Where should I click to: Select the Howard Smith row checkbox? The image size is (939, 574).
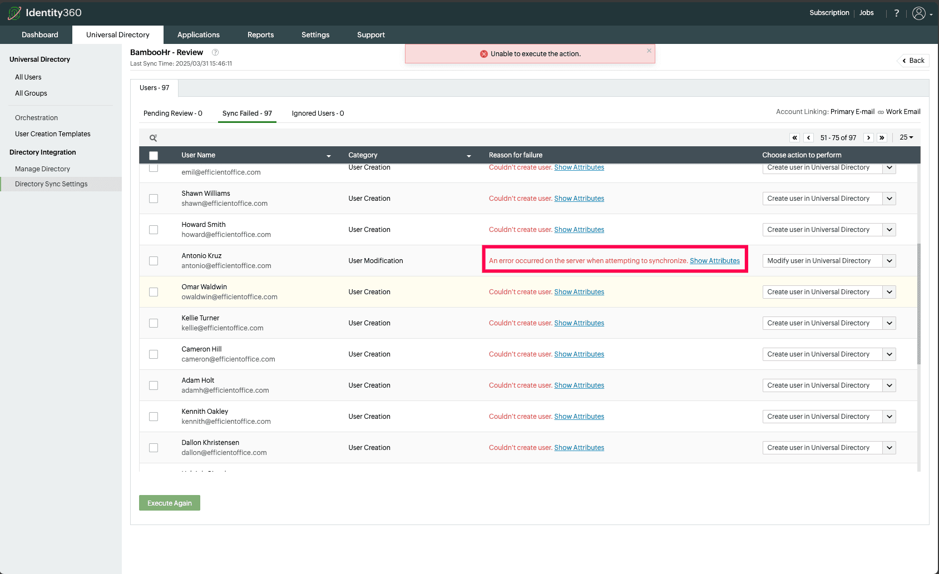click(154, 230)
